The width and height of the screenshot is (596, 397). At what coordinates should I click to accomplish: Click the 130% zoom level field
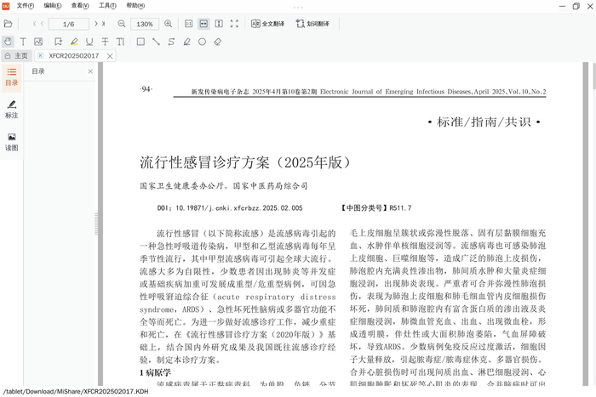click(145, 24)
